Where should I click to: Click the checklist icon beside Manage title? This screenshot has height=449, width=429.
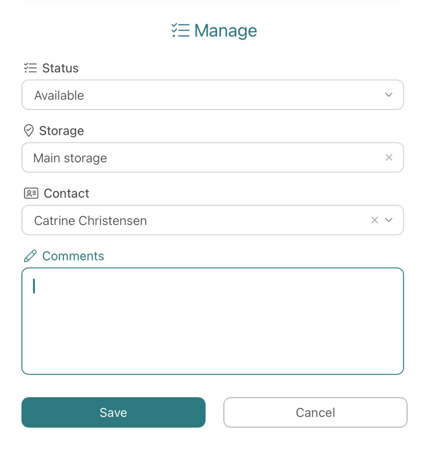[180, 30]
